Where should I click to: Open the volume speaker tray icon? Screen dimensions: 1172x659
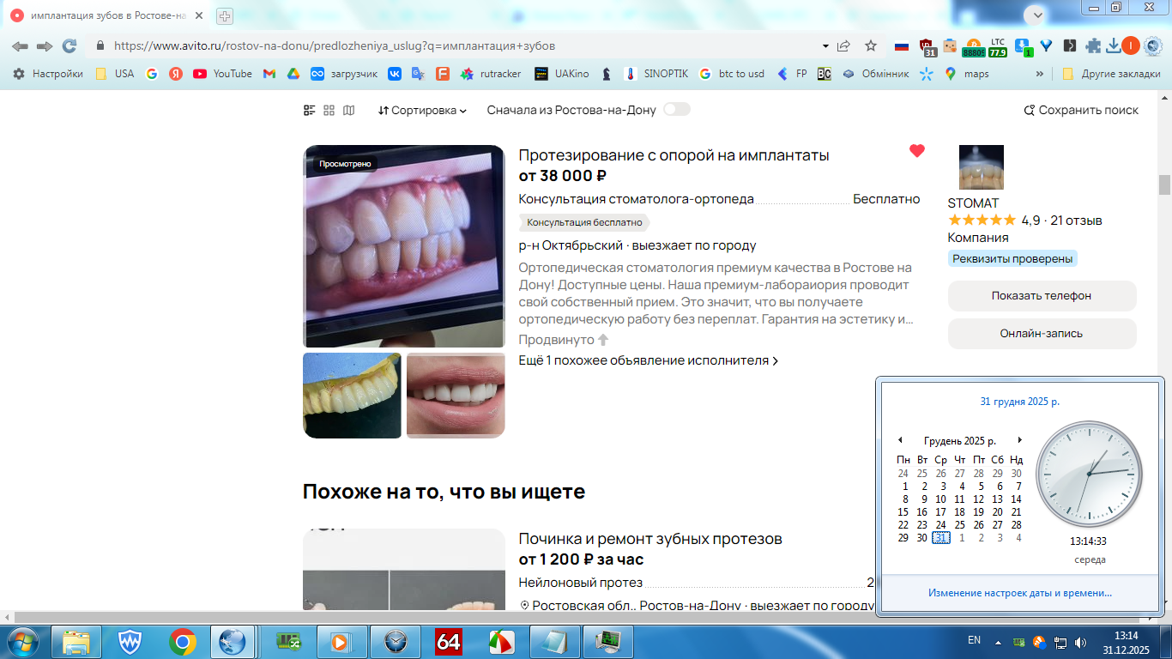(x=1080, y=642)
